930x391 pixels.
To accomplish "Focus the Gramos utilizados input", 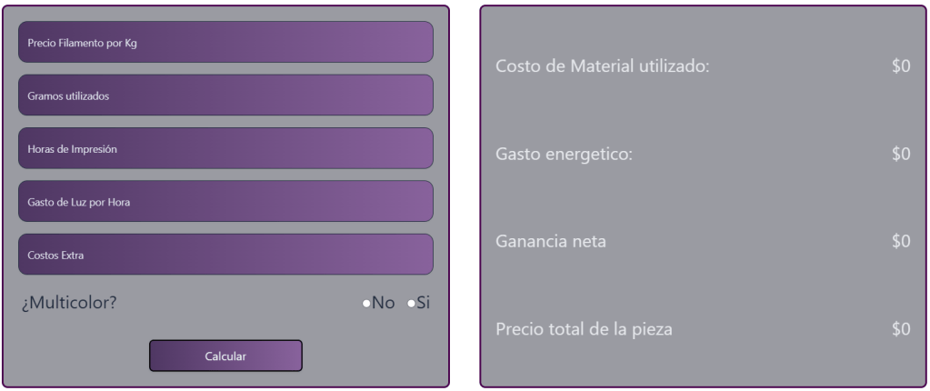I will tap(225, 95).
